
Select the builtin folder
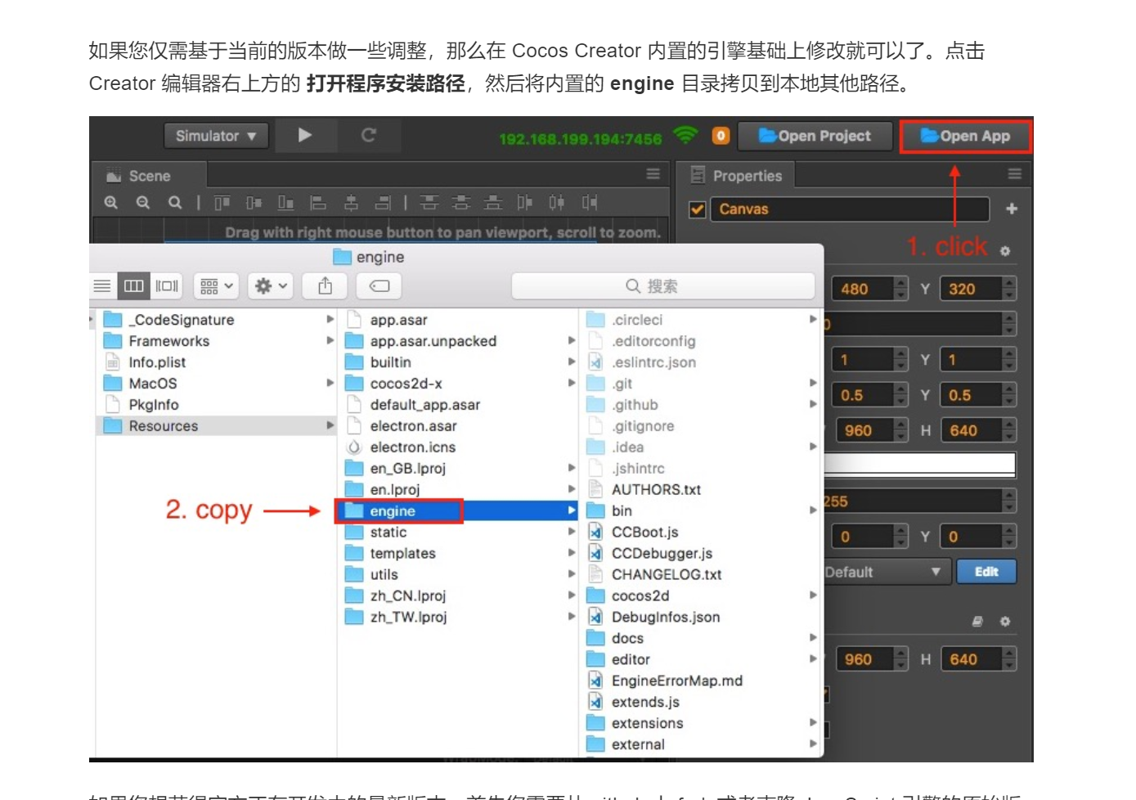(457, 362)
